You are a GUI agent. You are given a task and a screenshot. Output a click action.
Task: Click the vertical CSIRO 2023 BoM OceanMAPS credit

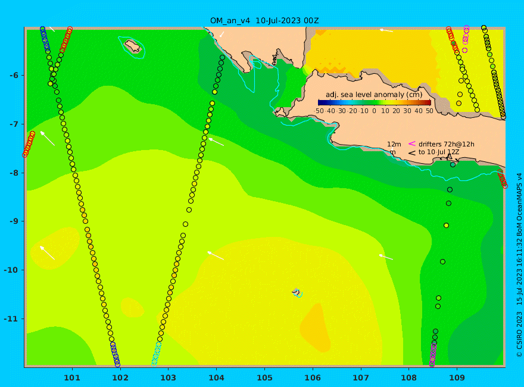519,266
